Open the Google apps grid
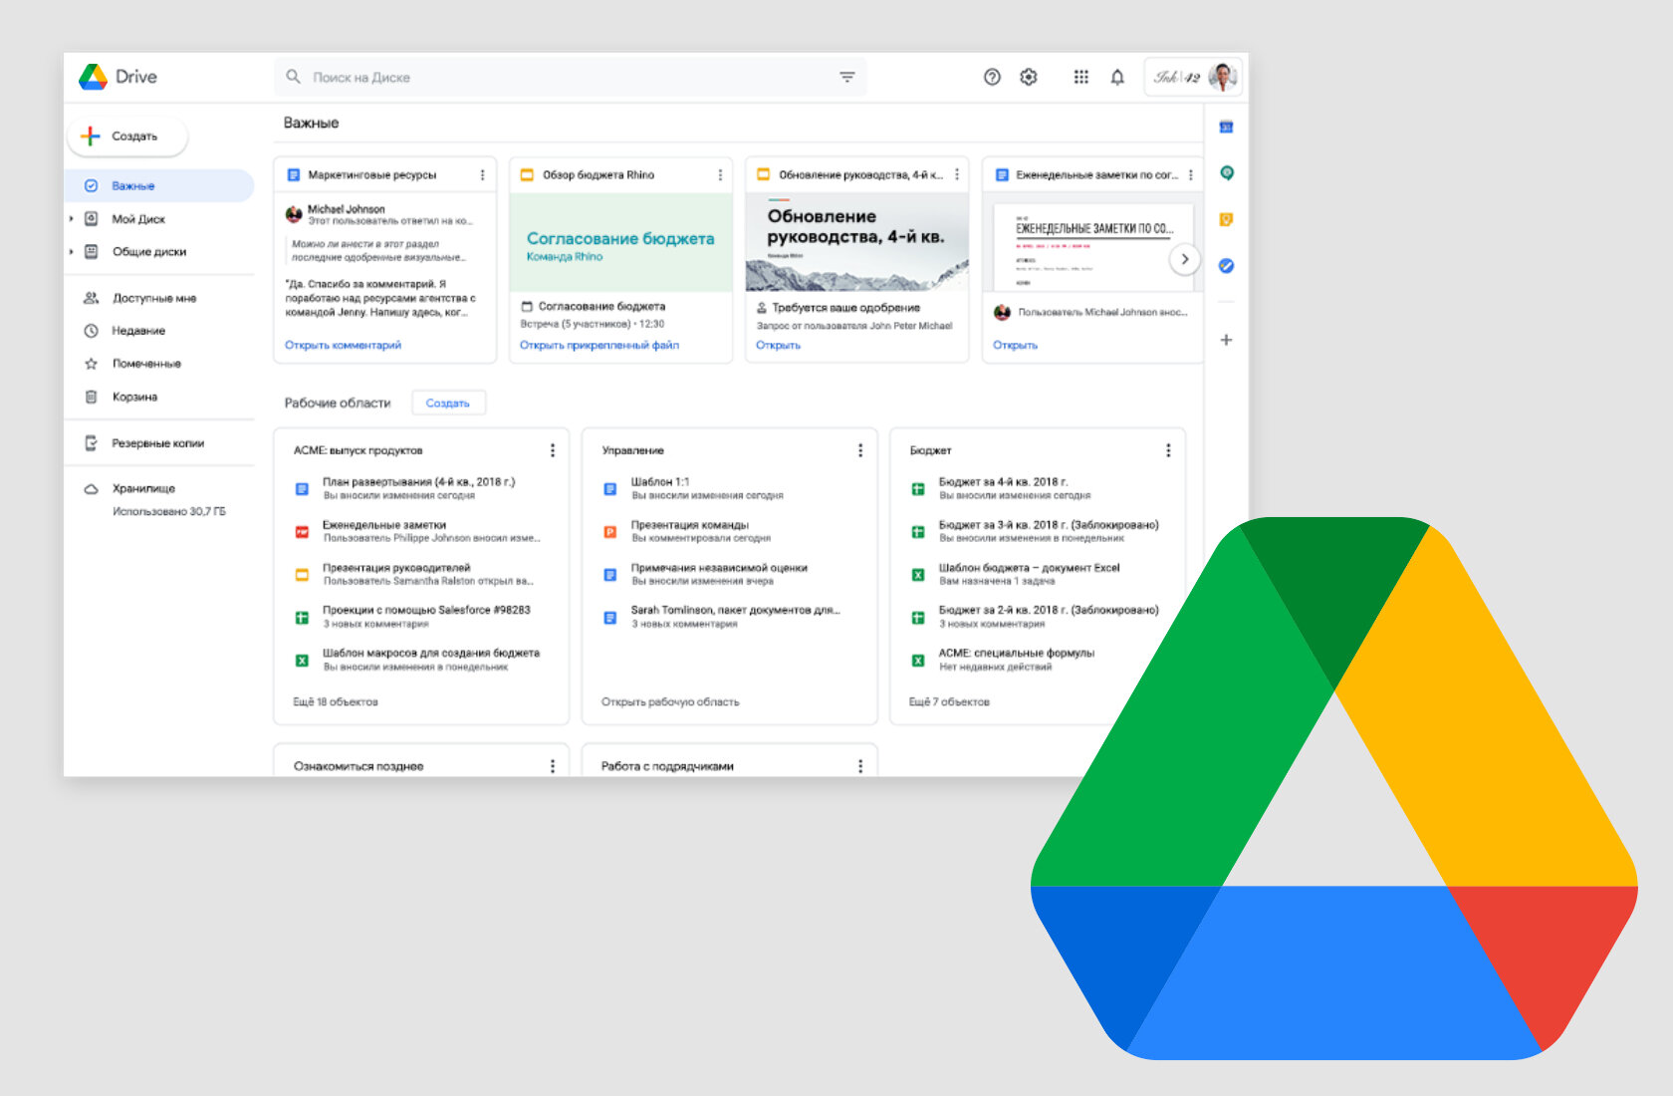Viewport: 1673px width, 1096px height. tap(1080, 77)
